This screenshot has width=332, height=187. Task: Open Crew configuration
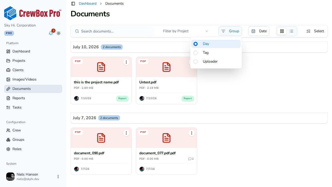33,130
